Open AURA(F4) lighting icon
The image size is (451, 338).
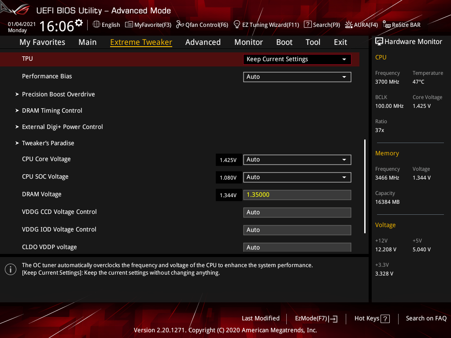point(349,25)
